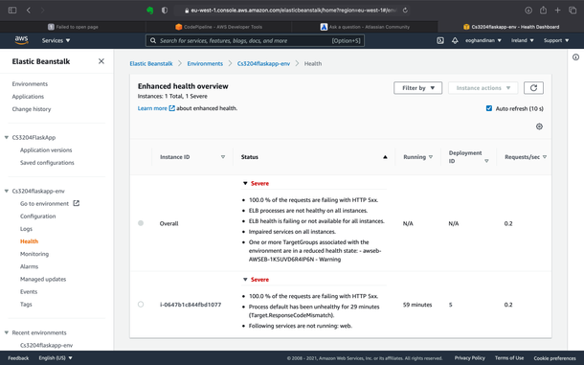Open Applications in the sidebar
Viewport: 584px width, 365px height.
pos(28,97)
